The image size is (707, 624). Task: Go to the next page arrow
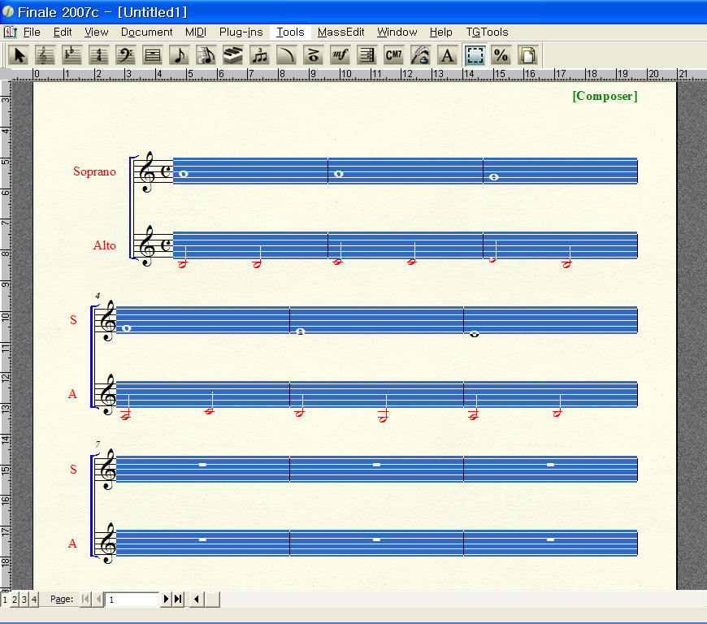[x=167, y=600]
